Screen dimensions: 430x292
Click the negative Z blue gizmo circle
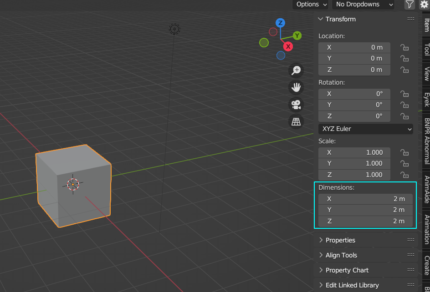pos(281,55)
